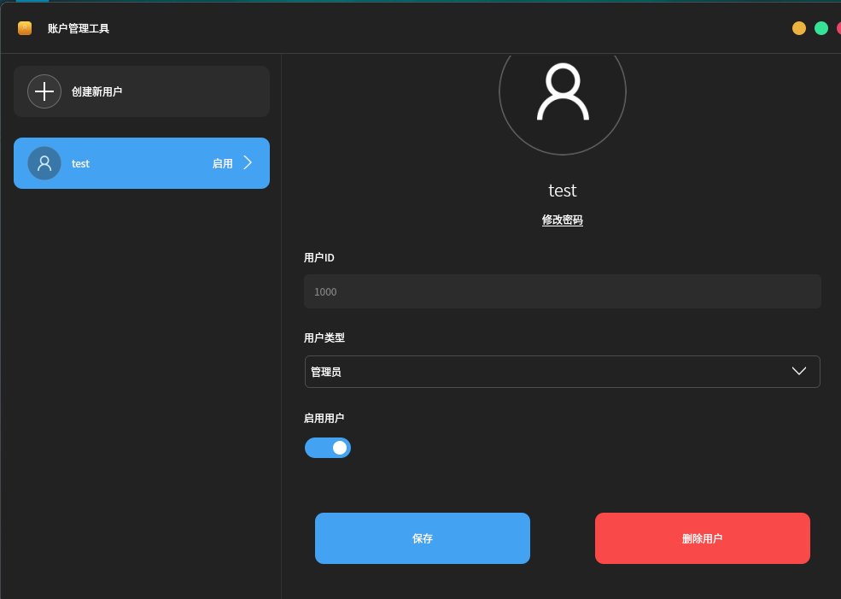Open 修改密码 link to change password
The width and height of the screenshot is (841, 599).
pyautogui.click(x=562, y=220)
